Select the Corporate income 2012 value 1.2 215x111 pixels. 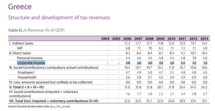pyautogui.click(x=194, y=63)
